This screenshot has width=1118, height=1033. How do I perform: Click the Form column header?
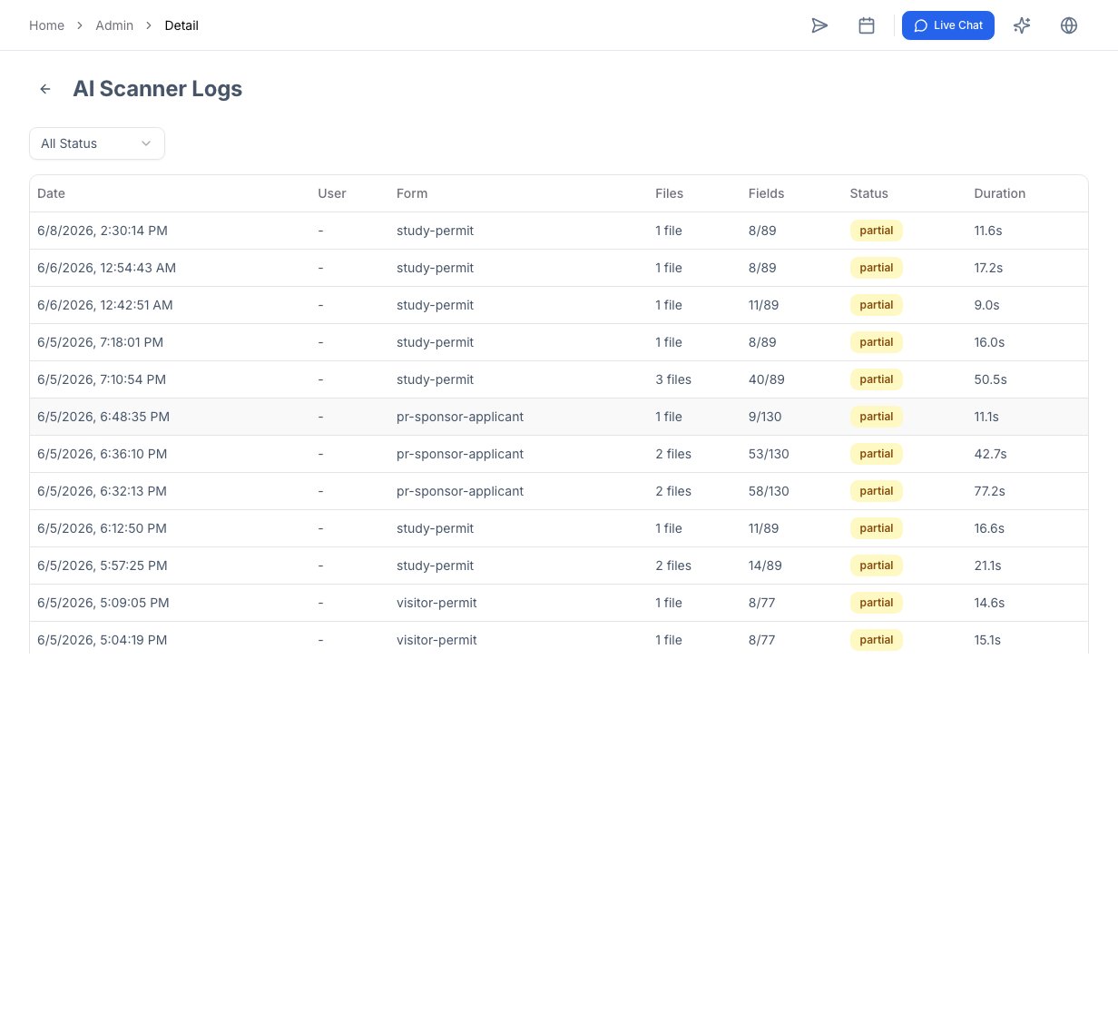click(x=412, y=193)
